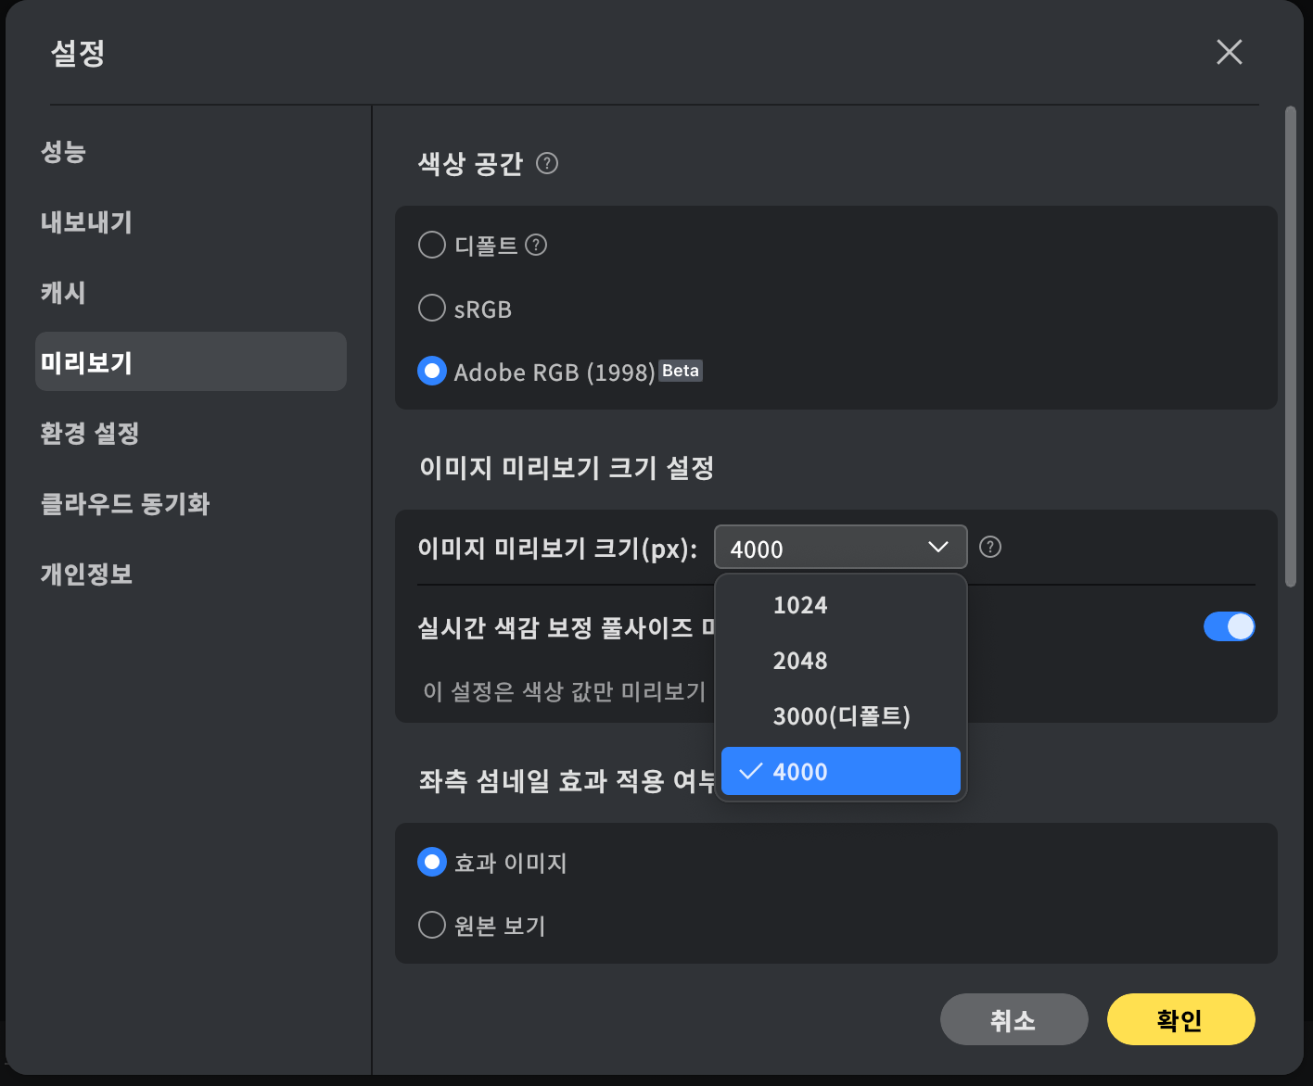Click the help icon next to 색상 공간

(547, 164)
